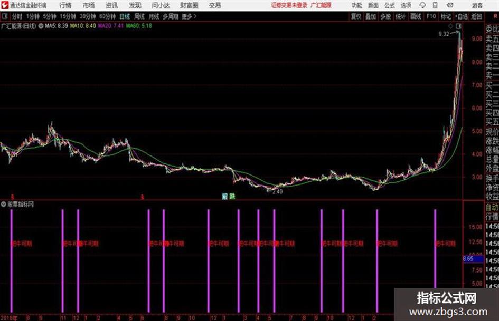Switch to the 1分钟 period tab
Screen dimensions: 499x321
click(33, 16)
